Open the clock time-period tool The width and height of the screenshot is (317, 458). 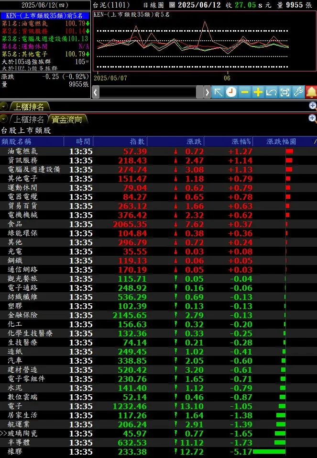231,92
